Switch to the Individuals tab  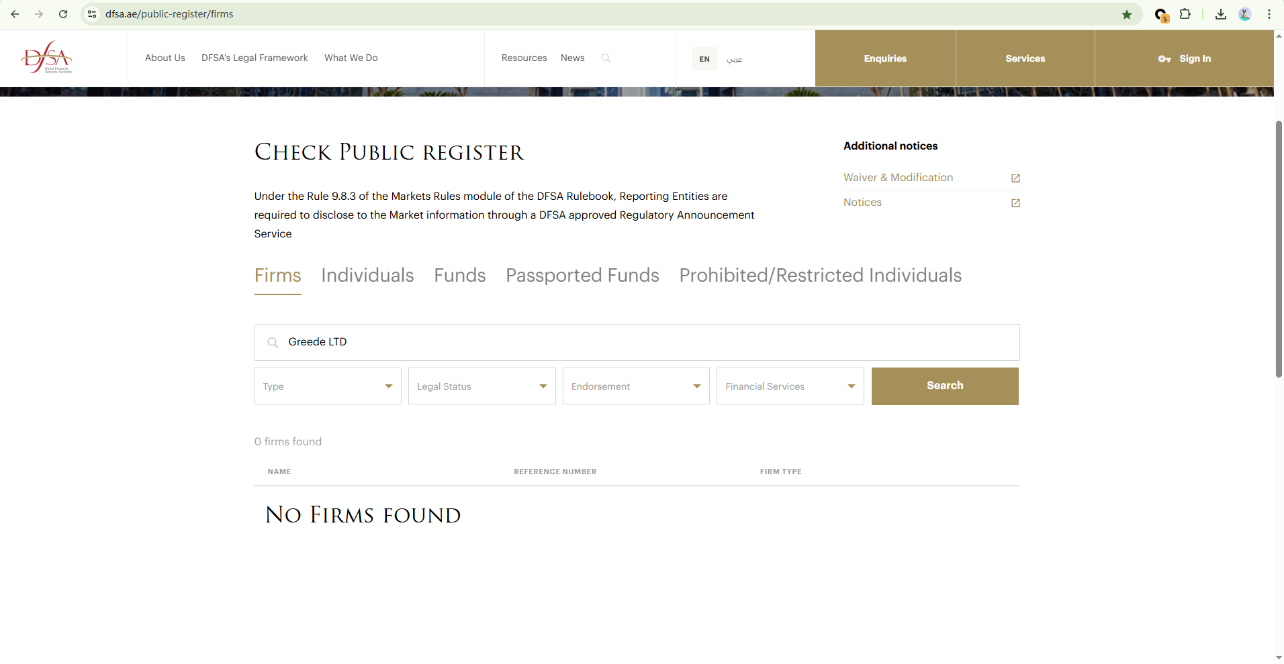click(x=367, y=276)
